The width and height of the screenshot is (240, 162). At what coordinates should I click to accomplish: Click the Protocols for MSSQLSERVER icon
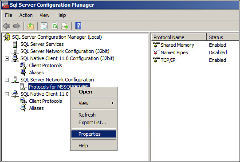coord(24,87)
